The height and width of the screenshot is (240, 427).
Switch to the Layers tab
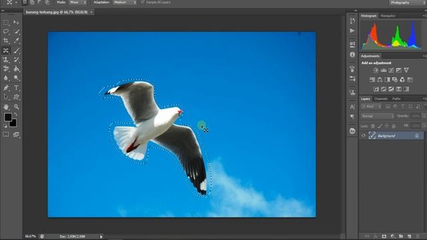tap(366, 99)
